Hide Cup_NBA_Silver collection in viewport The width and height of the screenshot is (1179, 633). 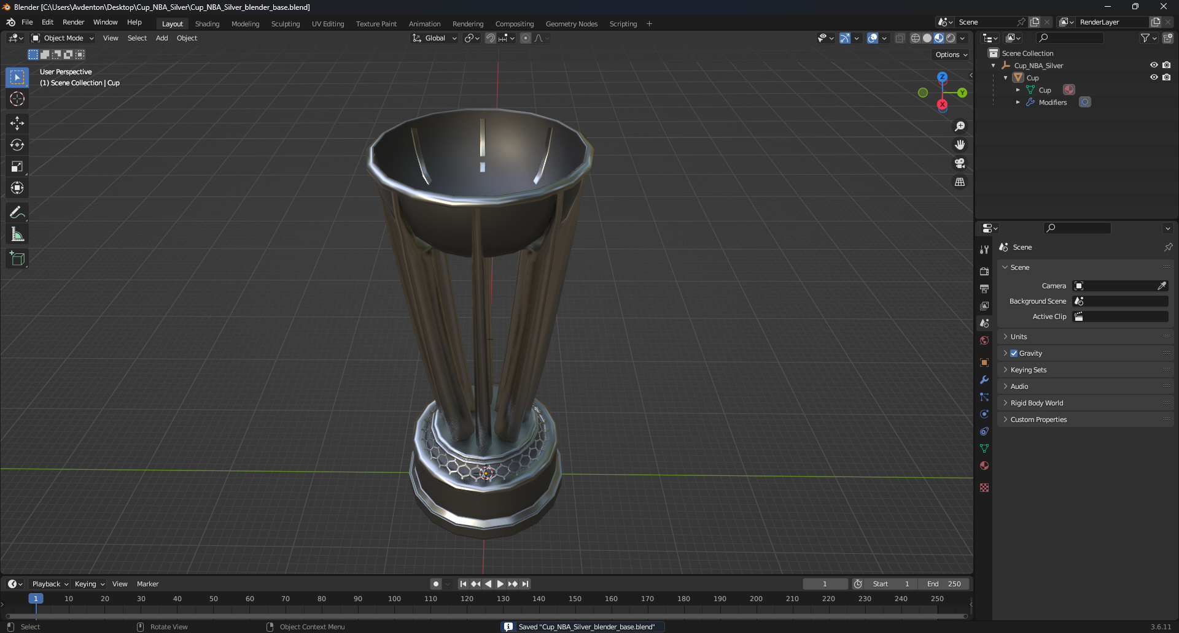[x=1154, y=65]
